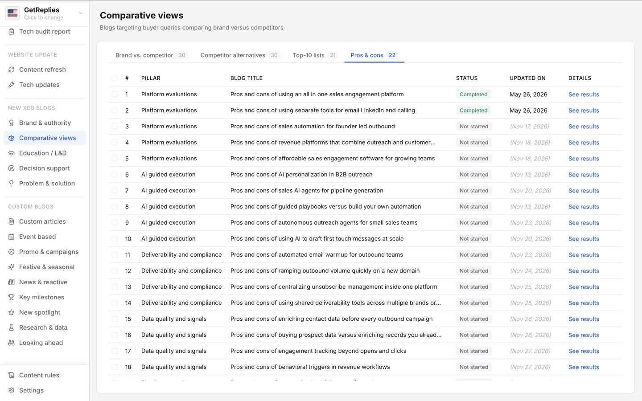
Task: Click the Tech audit report icon
Action: [x=12, y=32]
